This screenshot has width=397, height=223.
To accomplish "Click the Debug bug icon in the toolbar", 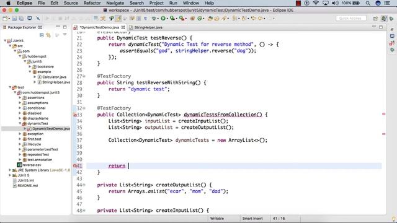I will click(154, 18).
